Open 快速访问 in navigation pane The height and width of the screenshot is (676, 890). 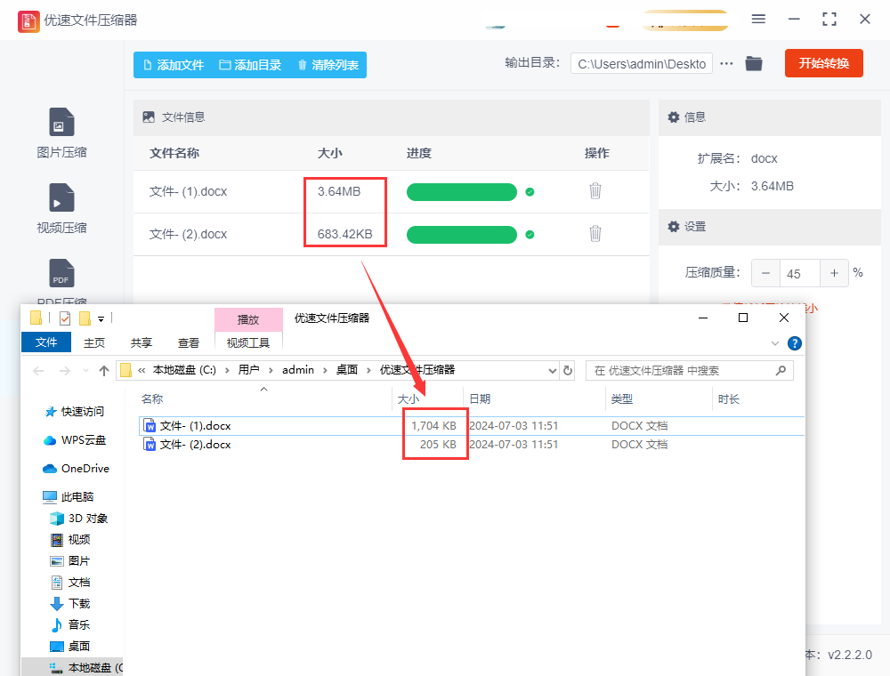point(74,412)
